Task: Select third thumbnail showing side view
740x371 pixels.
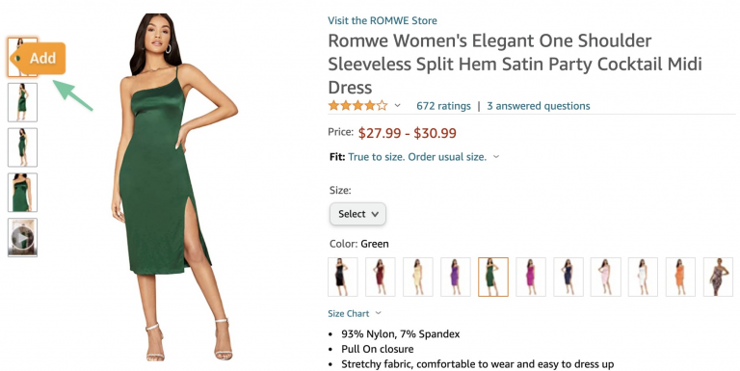Action: 22,147
